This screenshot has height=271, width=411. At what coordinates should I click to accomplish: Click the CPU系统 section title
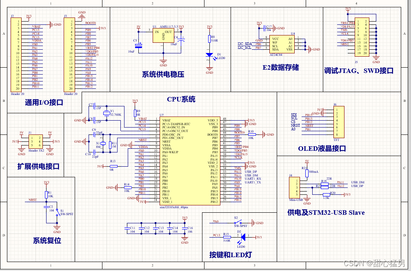[181, 99]
